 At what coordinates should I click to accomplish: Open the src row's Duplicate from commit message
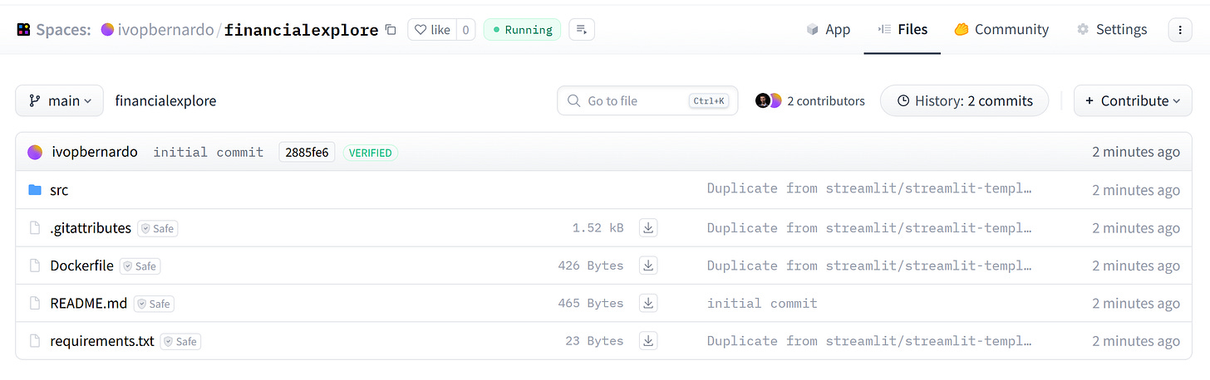pos(869,188)
